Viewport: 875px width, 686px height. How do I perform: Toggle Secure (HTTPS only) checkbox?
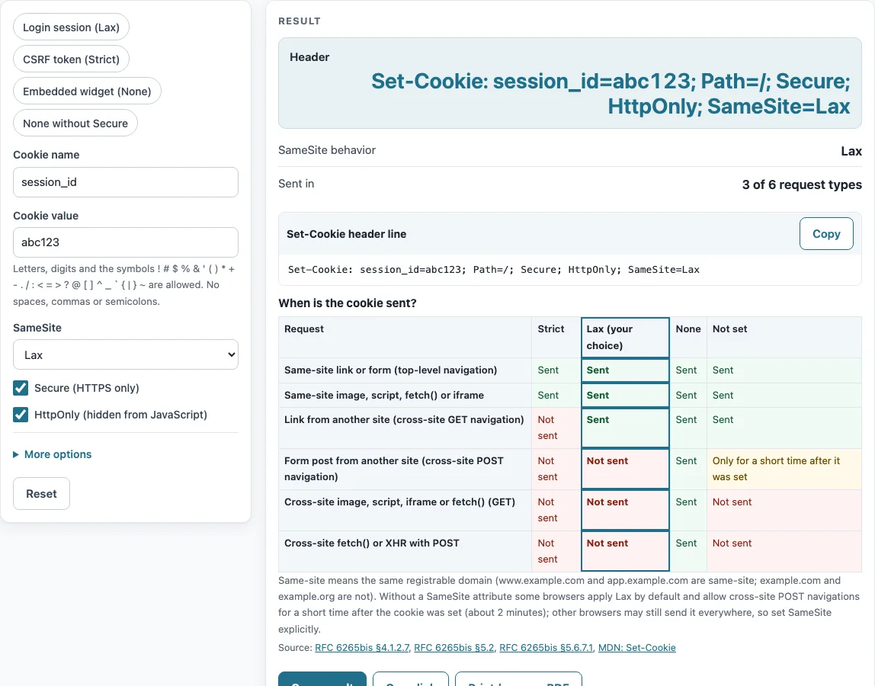tap(21, 388)
